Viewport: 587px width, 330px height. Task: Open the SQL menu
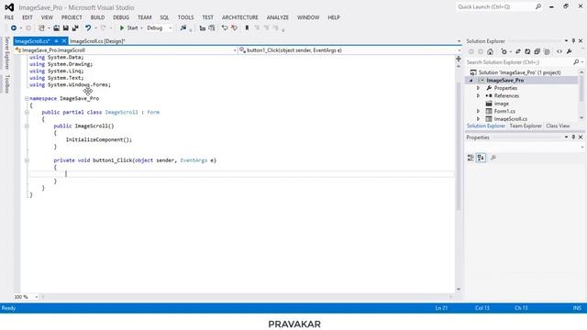coord(164,17)
